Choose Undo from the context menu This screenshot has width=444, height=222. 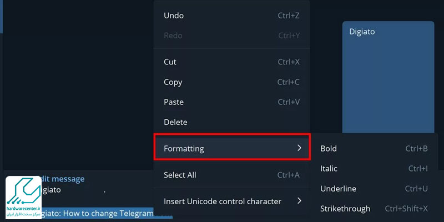tap(231, 16)
